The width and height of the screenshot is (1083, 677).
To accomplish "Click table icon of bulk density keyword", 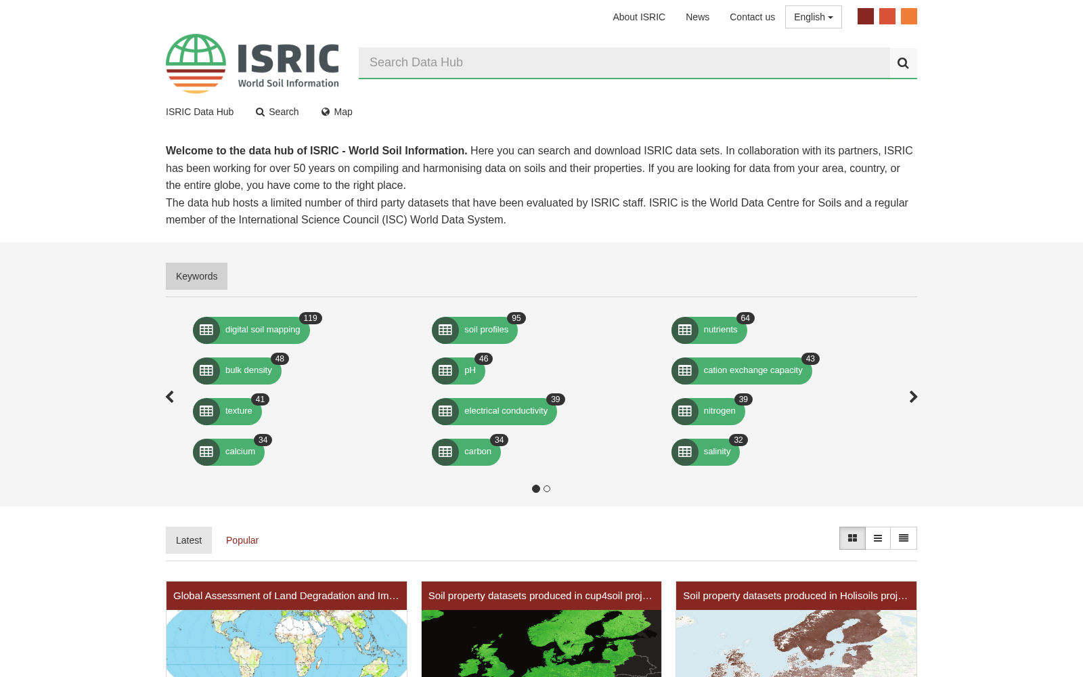I will (x=206, y=371).
